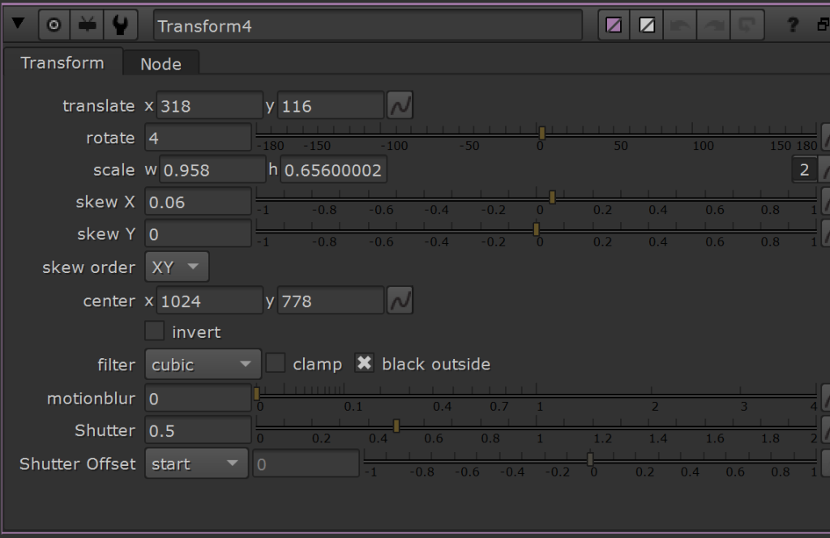
Task: Click the Shutter field showing 0.5
Action: tap(198, 430)
